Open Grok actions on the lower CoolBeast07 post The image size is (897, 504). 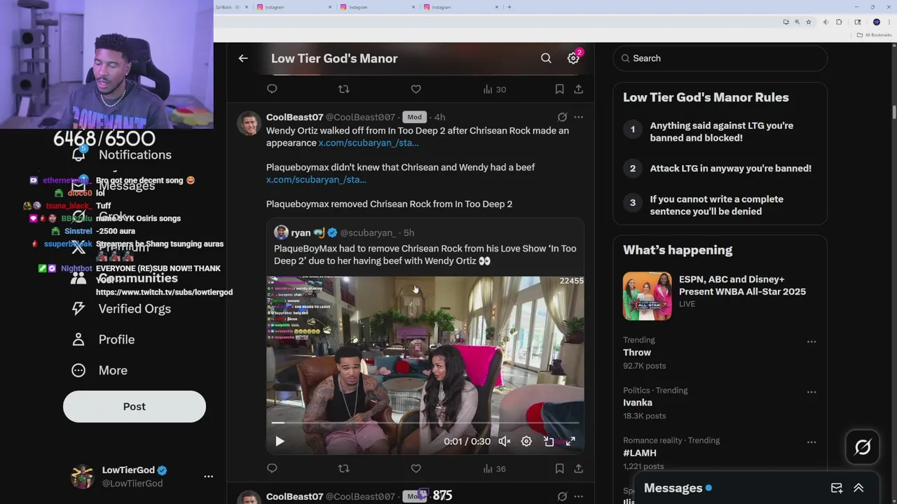point(562,496)
